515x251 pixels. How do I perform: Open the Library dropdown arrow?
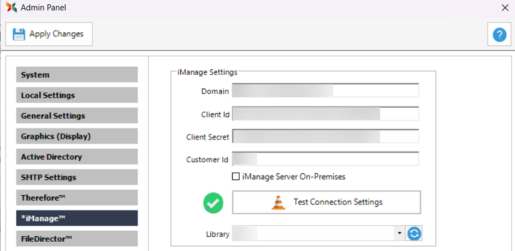[x=400, y=234]
